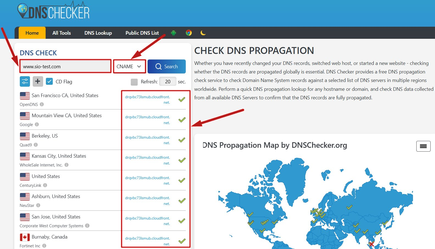435x249 pixels.
Task: Open the DNS Lookup menu item
Action: click(x=98, y=33)
